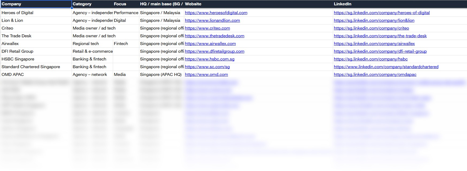Select the HQ / main base header
Screen dimensions: 467x171
[161, 4]
